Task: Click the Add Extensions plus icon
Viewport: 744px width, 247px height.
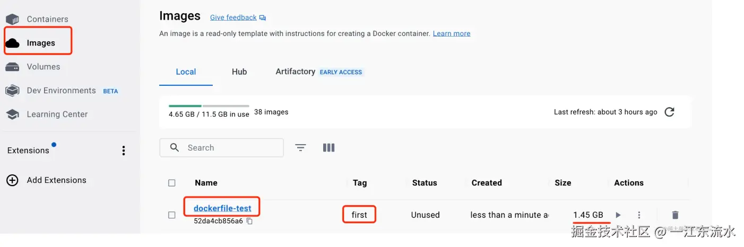Action: pos(12,180)
